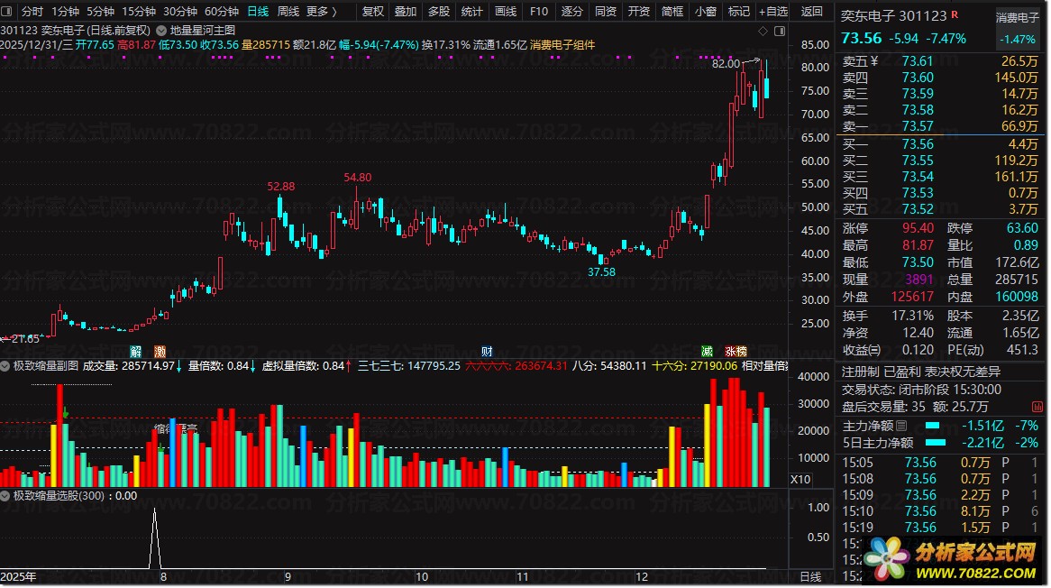Click the 激 event marker on the chart
Image resolution: width=1051 pixels, height=588 pixels.
tap(160, 352)
